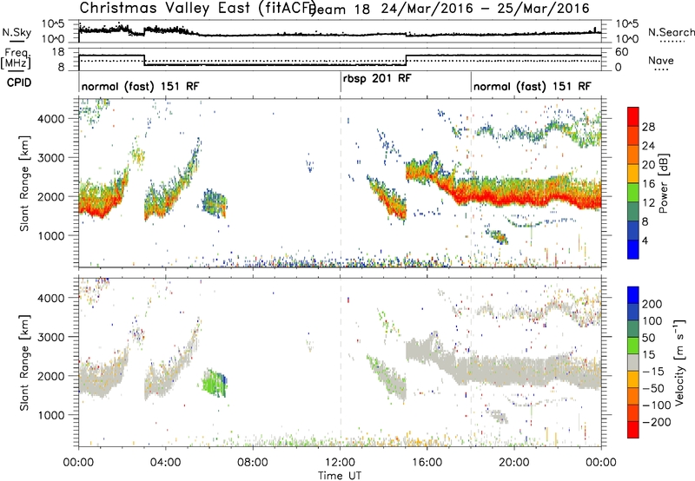Image resolution: width=695 pixels, height=481 pixels.
Task: Pick the red bottom segment of Velocity colorbar
Action: pyautogui.click(x=633, y=430)
